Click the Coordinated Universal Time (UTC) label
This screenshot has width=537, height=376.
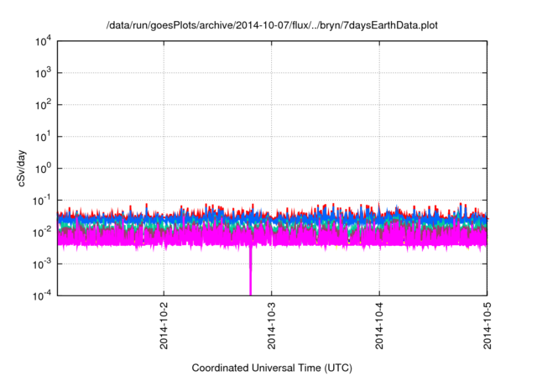(x=272, y=368)
